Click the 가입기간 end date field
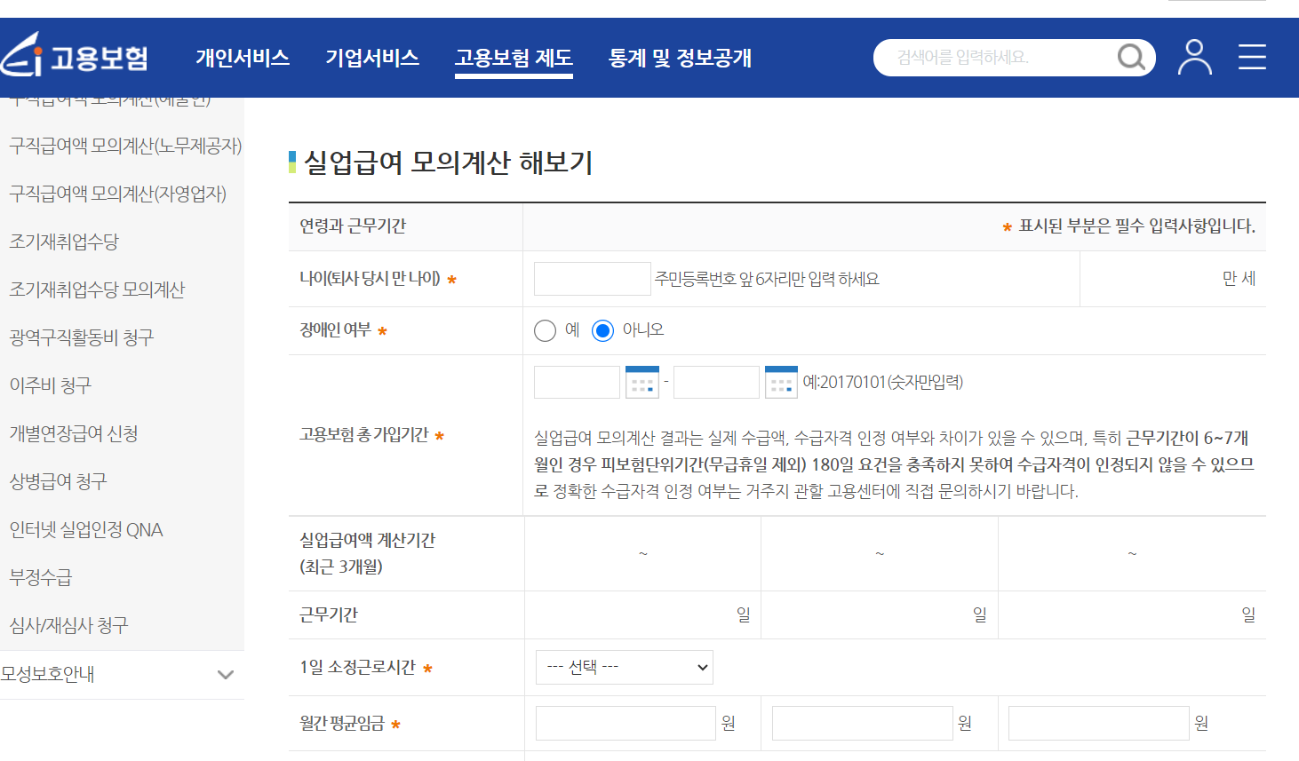Viewport: 1299px width, 761px height. pyautogui.click(x=716, y=383)
